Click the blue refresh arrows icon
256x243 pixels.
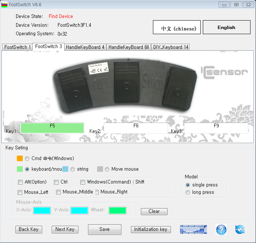click(x=240, y=229)
